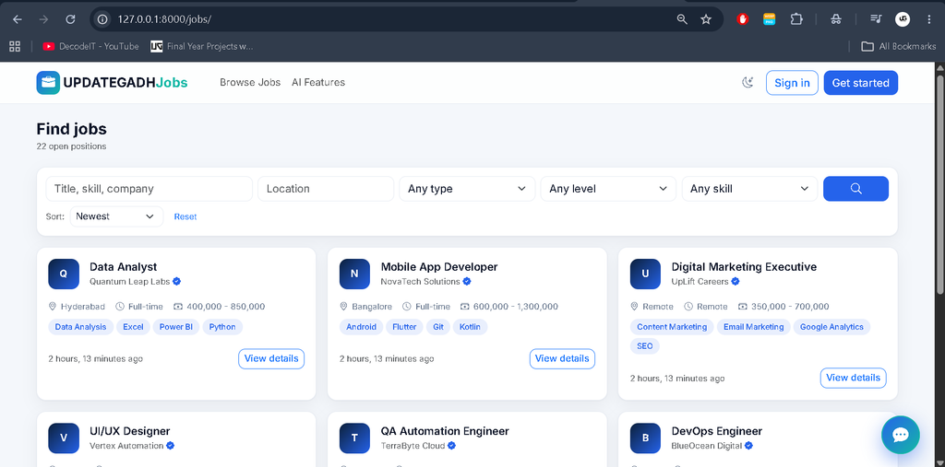The width and height of the screenshot is (945, 467).
Task: Open DecodeIT - YouTube bookmark
Action: pyautogui.click(x=91, y=46)
